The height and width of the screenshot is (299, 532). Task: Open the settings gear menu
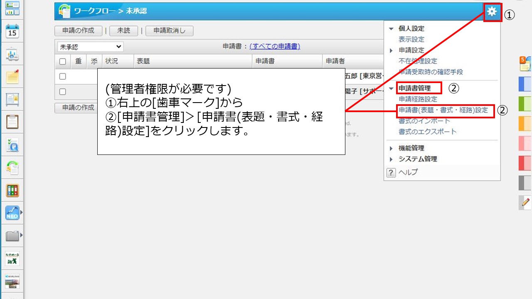tap(492, 12)
